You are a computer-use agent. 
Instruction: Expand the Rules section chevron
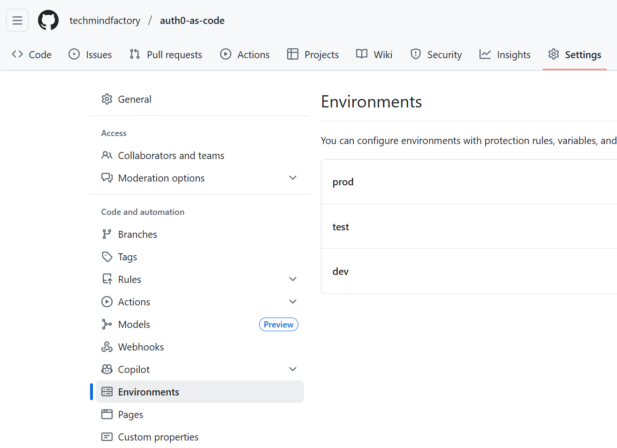point(293,279)
